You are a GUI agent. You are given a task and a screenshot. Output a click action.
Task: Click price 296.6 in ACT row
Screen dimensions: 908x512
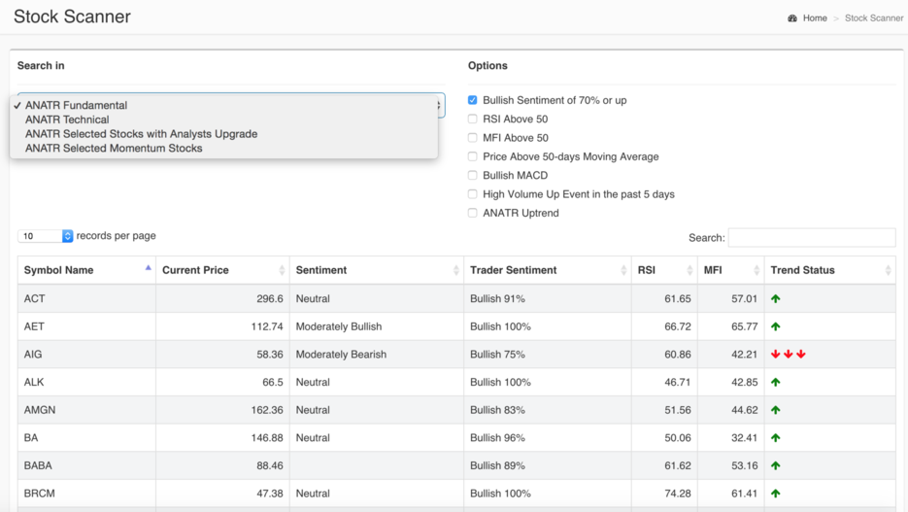[270, 299]
